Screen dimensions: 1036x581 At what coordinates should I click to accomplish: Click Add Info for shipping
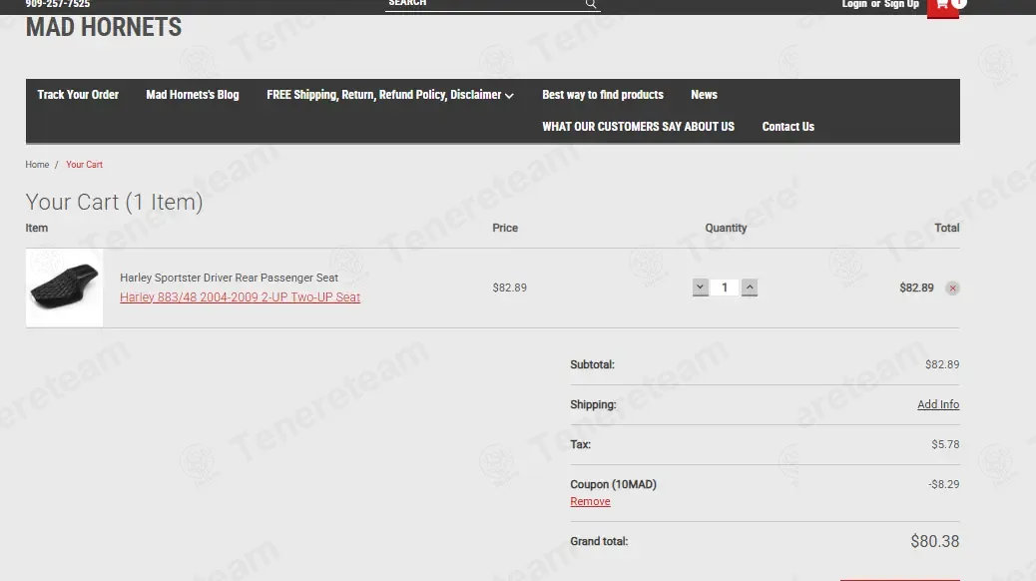(x=938, y=404)
